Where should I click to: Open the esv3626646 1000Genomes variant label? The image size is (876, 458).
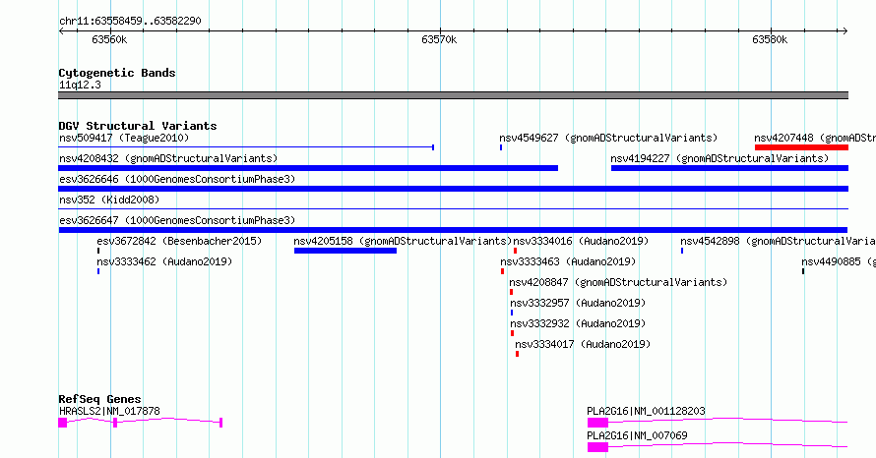pos(177,179)
